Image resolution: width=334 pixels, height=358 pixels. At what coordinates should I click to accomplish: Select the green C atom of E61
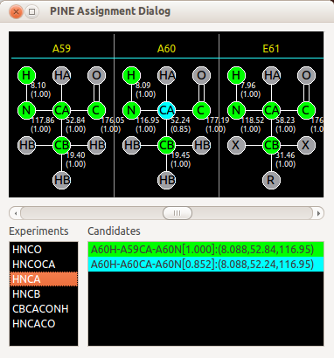[306, 110]
